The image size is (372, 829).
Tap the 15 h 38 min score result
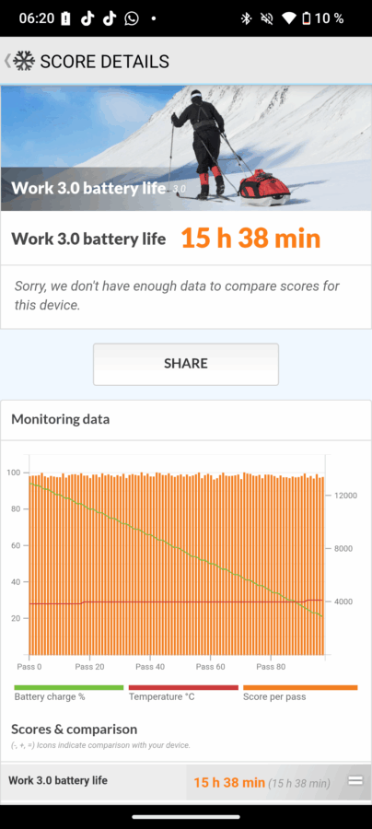pos(251,239)
